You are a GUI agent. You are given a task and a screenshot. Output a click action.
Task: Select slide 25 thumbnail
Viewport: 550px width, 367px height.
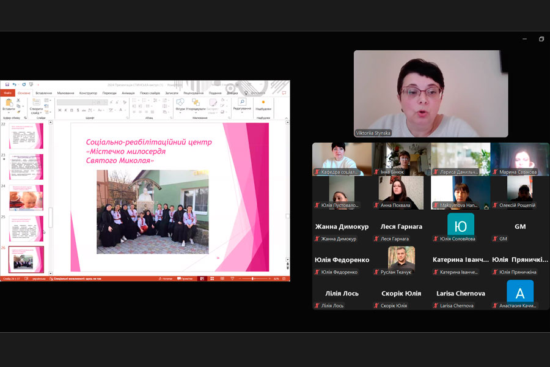tap(26, 228)
